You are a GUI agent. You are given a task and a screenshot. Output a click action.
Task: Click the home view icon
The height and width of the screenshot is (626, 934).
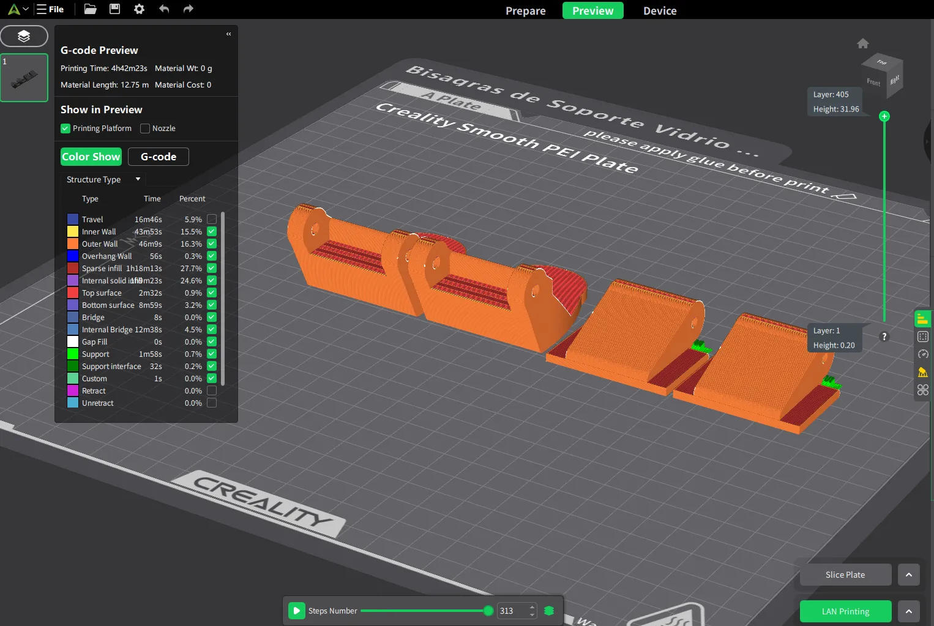863,43
